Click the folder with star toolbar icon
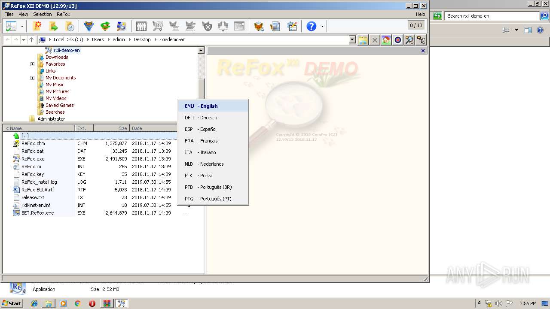Screen dimensions: 550x309 [37, 27]
